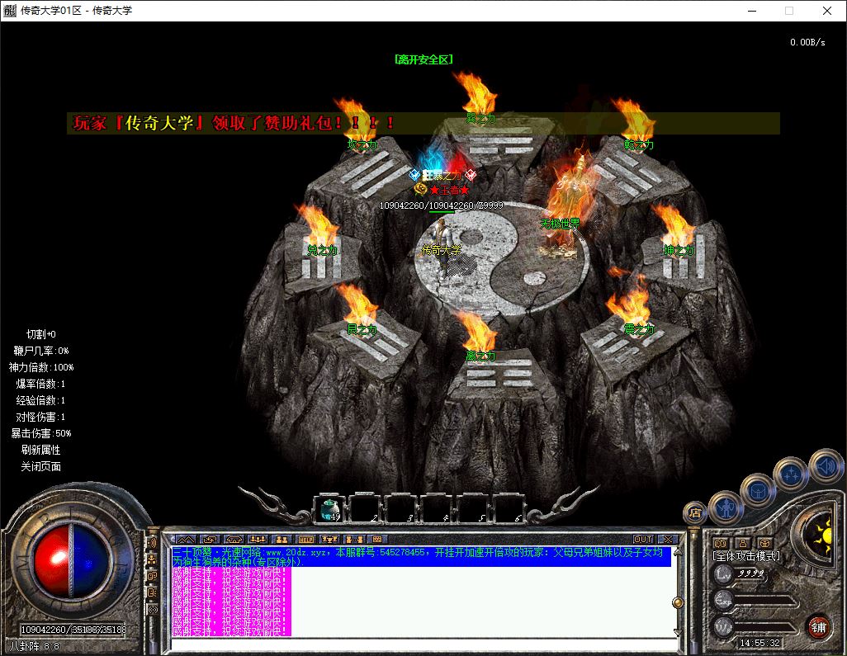Click the curved-arrow icon in chat toolbar
The image size is (847, 656).
(210, 539)
